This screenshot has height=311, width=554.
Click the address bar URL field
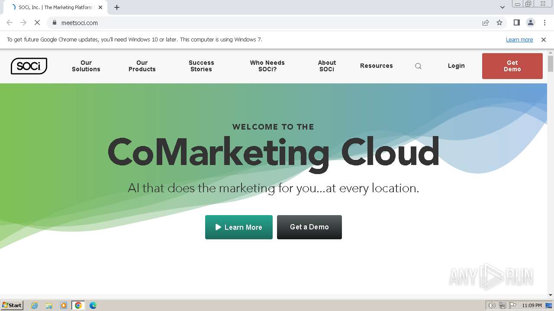260,23
